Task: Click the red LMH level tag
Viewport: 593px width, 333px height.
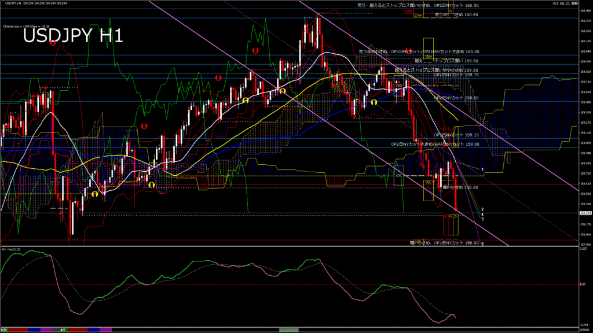Action: 409,11
